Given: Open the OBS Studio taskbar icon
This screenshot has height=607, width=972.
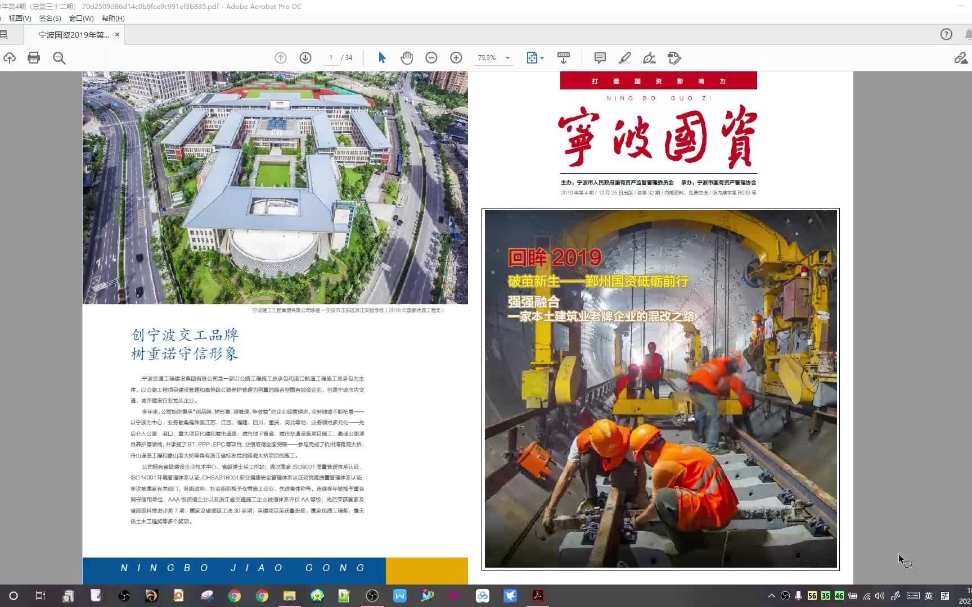Looking at the screenshot, I should coord(372,596).
